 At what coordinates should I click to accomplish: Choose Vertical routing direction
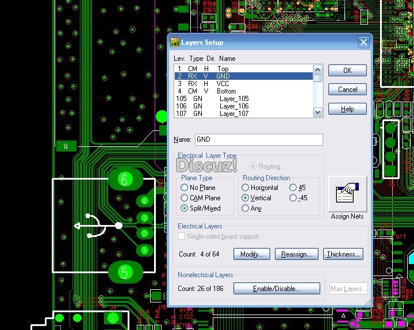[245, 197]
